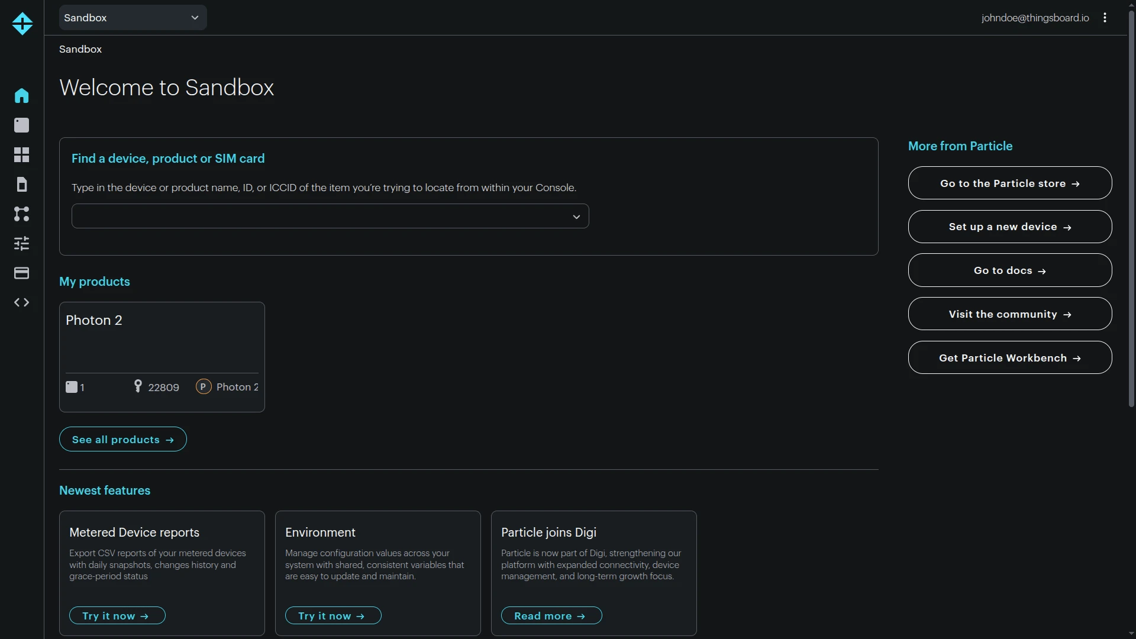Expand the device search dropdown chevron
The image size is (1136, 639).
click(x=576, y=217)
